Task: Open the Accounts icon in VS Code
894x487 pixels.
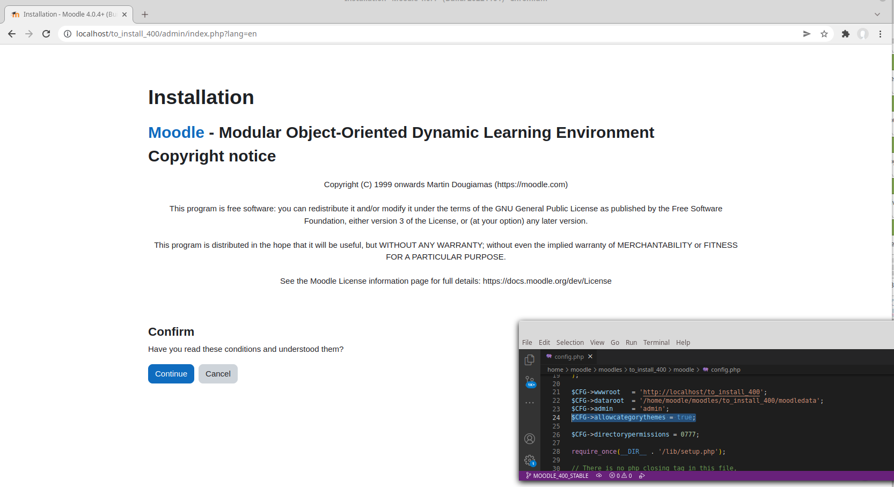Action: [x=530, y=439]
